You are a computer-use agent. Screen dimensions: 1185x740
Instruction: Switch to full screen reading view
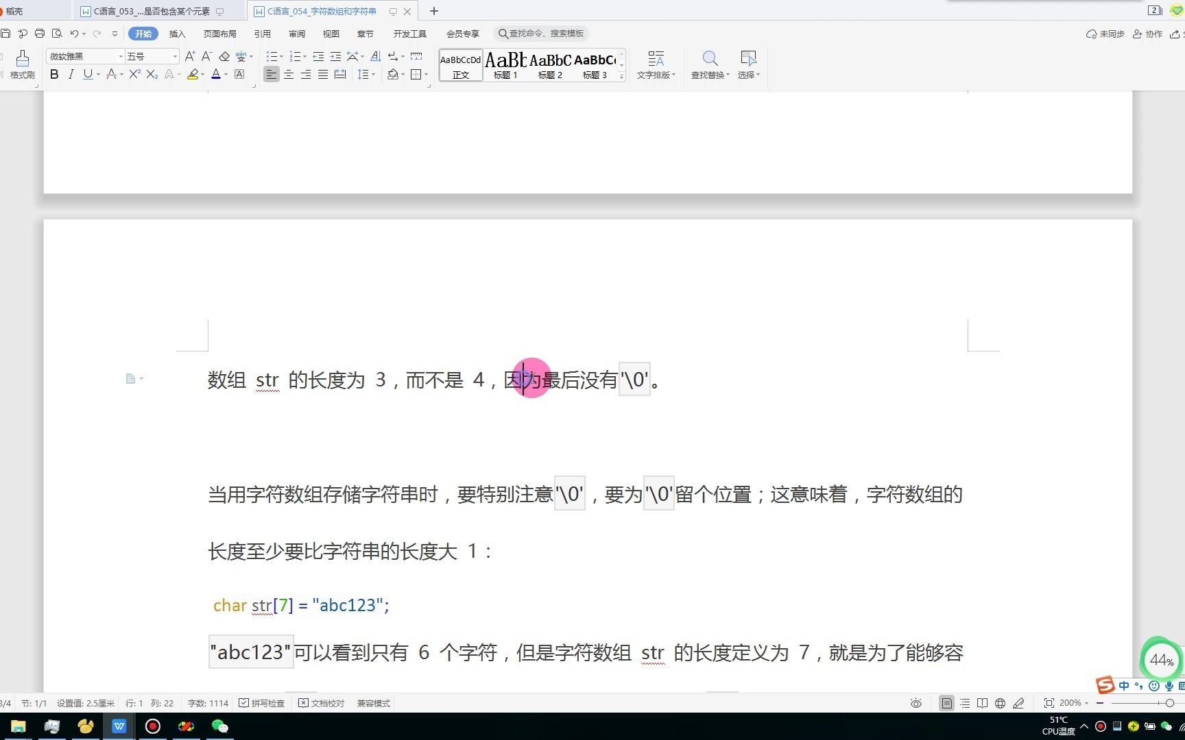tap(983, 703)
